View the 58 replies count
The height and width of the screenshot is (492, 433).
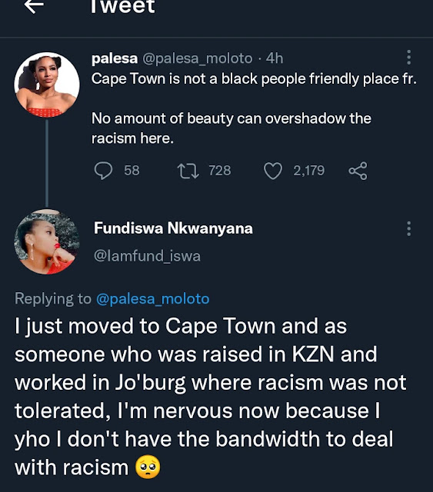pos(132,171)
